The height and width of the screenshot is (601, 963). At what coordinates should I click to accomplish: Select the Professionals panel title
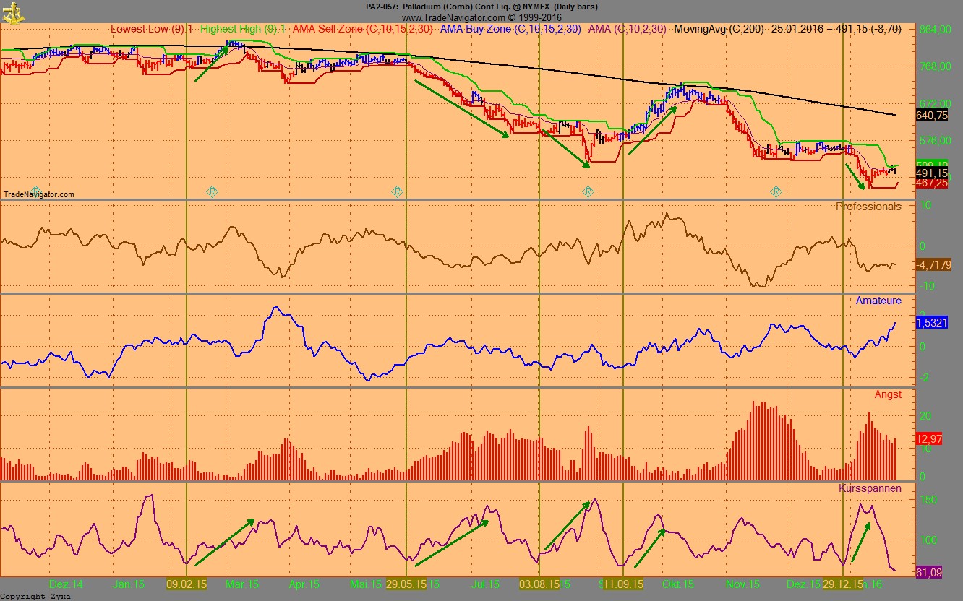[870, 206]
